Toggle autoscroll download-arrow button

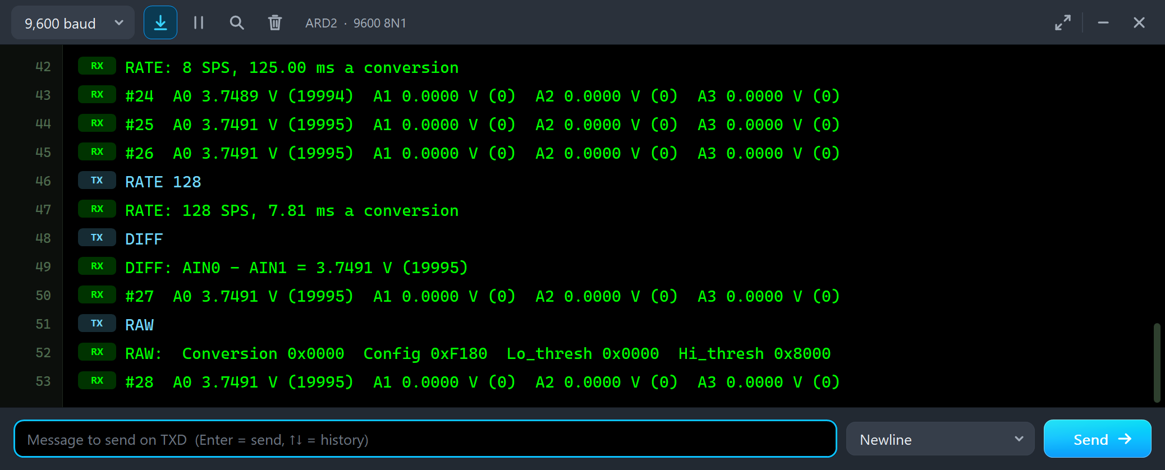[x=160, y=22]
